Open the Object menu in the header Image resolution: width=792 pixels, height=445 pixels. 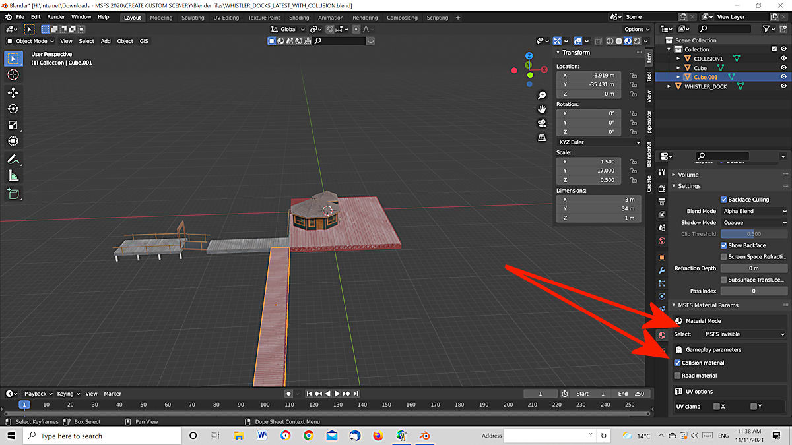click(x=125, y=40)
